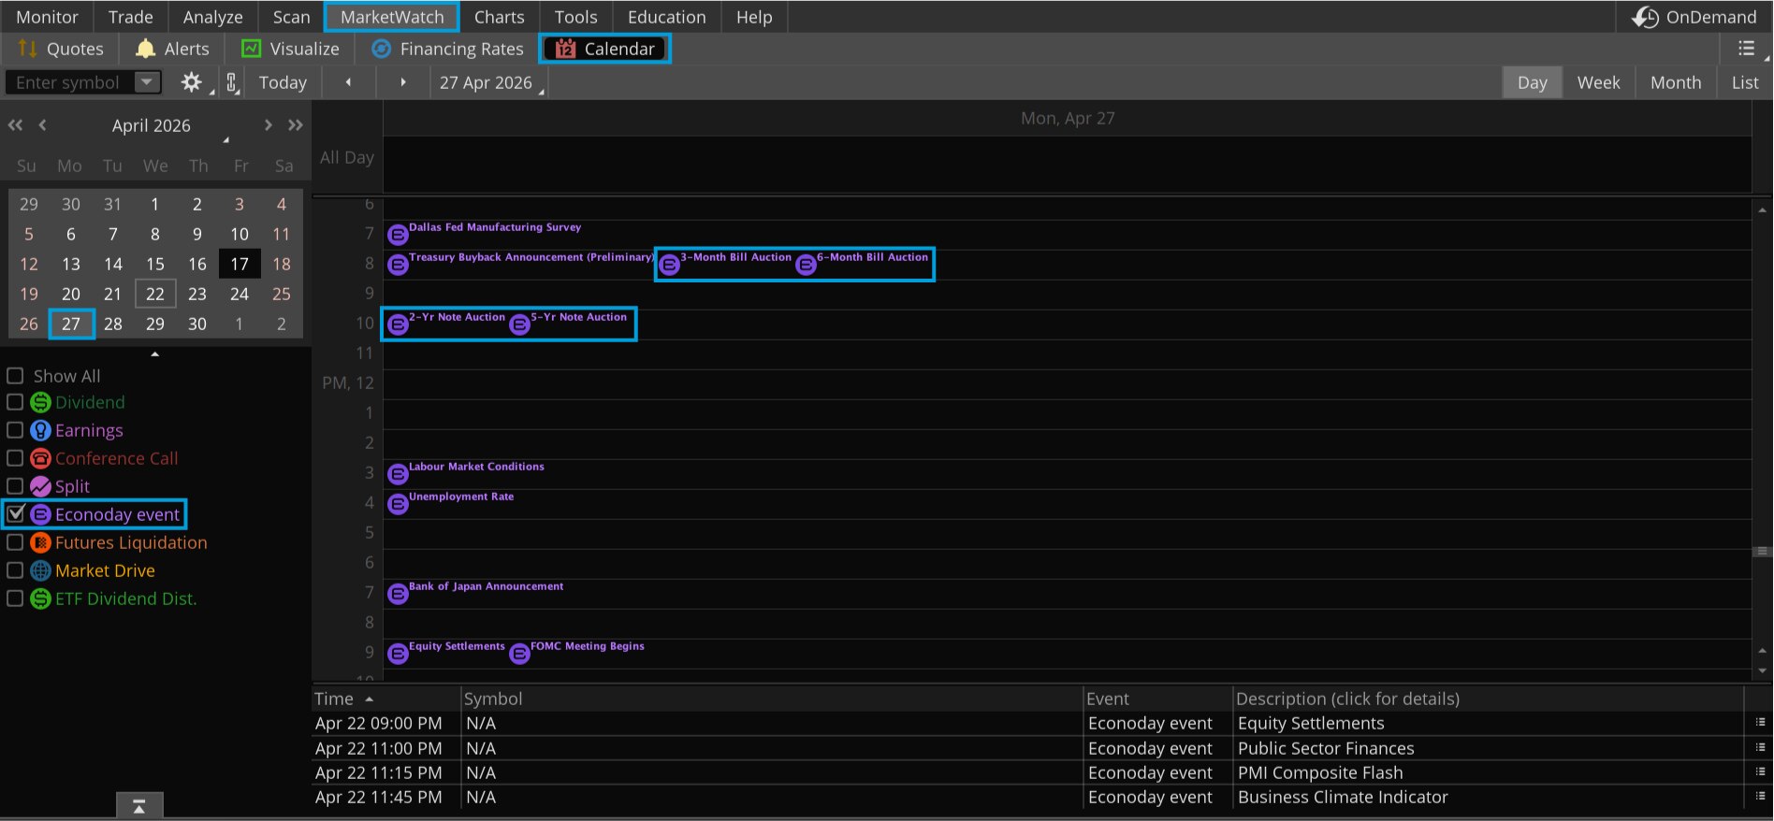Go to next month in mini calendar
1774x821 pixels.
269,125
